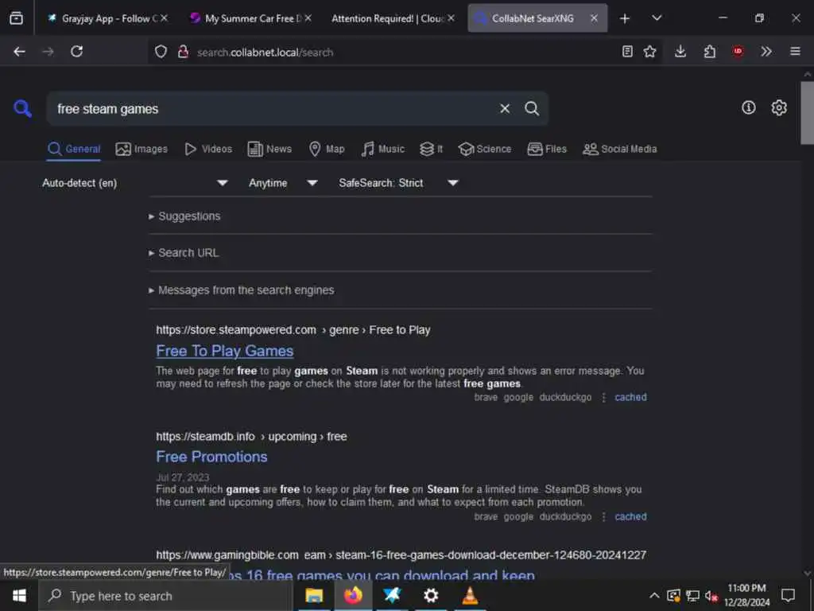This screenshot has height=611, width=814.
Task: Switch to the News category
Action: [269, 149]
